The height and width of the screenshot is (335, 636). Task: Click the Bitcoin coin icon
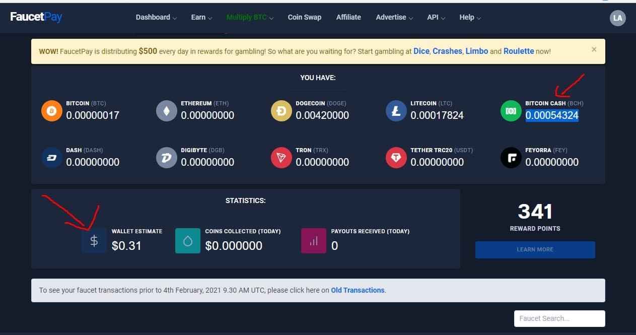point(51,111)
